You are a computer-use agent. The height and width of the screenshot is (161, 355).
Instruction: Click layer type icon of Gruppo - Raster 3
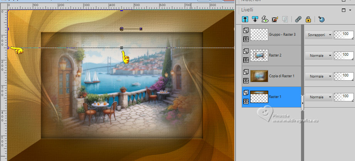[x=246, y=30]
